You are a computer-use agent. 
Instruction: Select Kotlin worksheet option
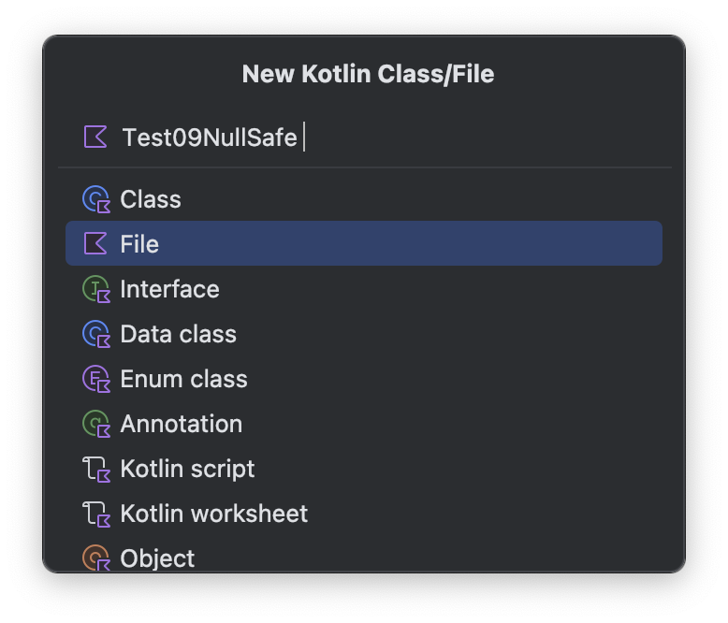[x=213, y=514]
